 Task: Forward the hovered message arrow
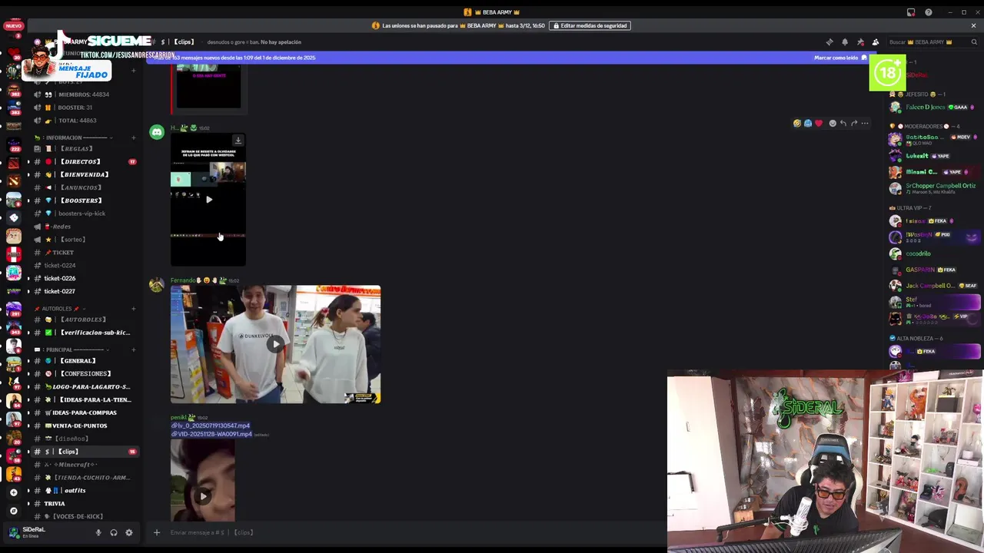(854, 123)
